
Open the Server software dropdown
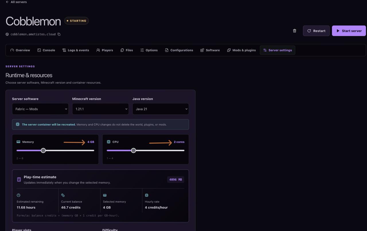pos(40,109)
